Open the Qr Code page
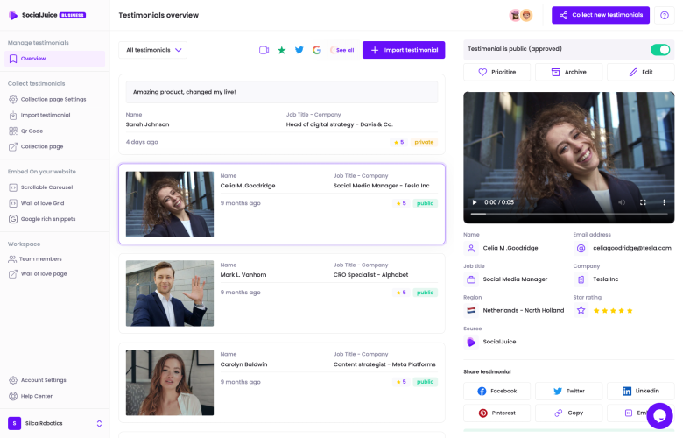 tap(25, 131)
